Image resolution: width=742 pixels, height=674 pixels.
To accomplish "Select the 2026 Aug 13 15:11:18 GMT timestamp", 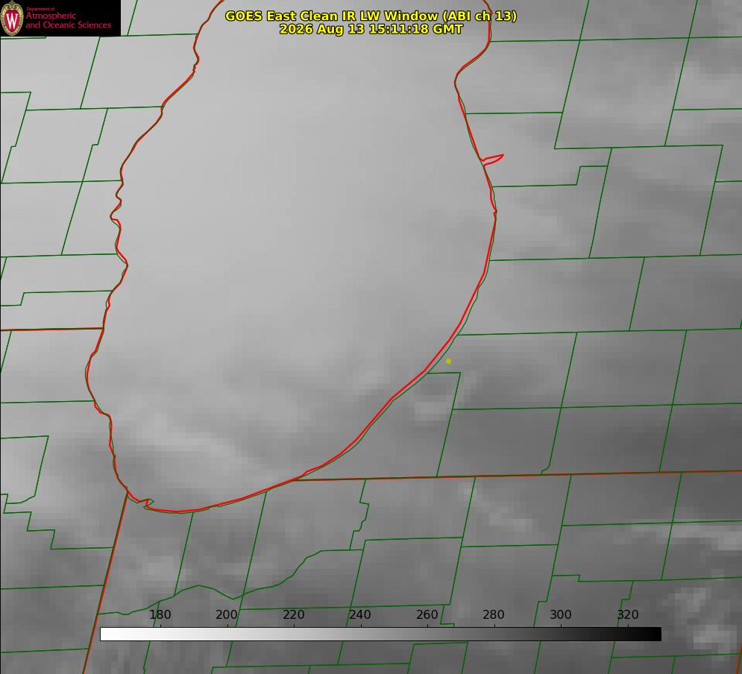I will pyautogui.click(x=371, y=29).
